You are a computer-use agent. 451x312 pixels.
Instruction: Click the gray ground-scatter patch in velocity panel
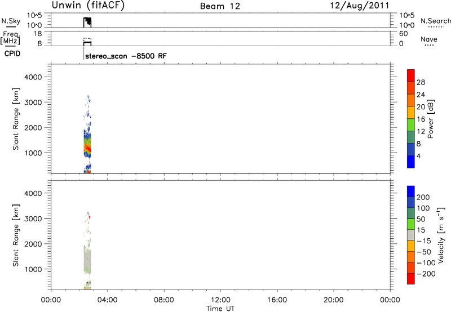point(87,261)
